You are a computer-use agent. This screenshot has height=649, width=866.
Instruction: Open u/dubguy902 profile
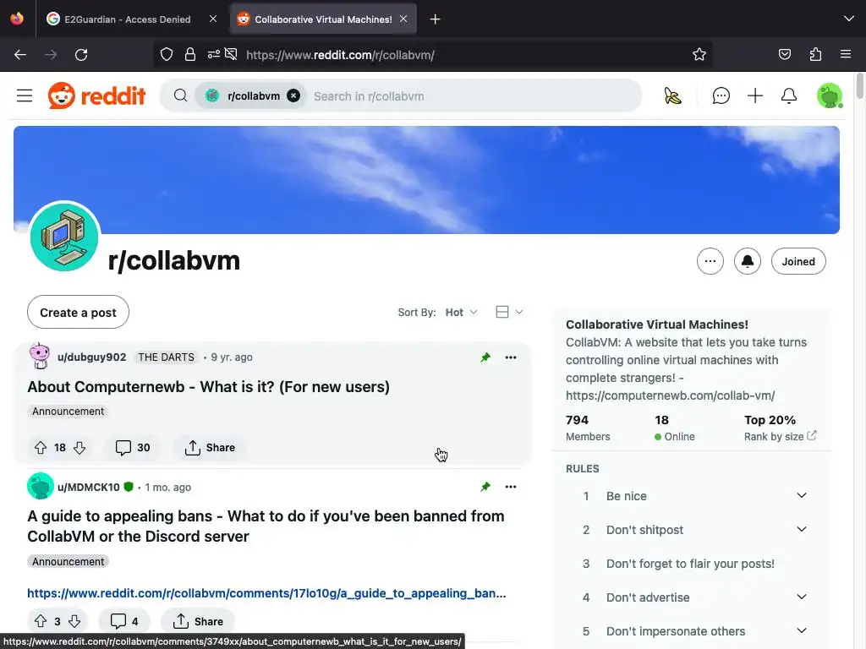91,357
